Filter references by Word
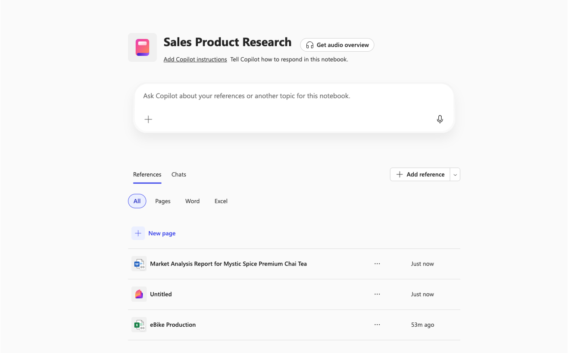The height and width of the screenshot is (353, 568). 192,201
